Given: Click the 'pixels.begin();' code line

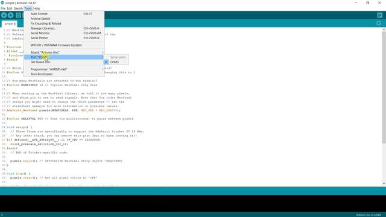Looking at the screenshot, I should (66, 161).
